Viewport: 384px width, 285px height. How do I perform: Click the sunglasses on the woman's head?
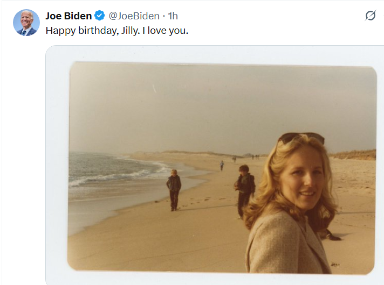(x=301, y=137)
